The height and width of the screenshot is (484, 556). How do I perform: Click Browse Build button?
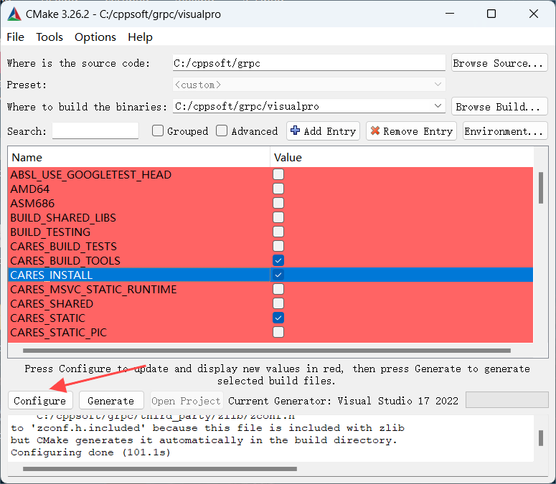click(x=499, y=107)
